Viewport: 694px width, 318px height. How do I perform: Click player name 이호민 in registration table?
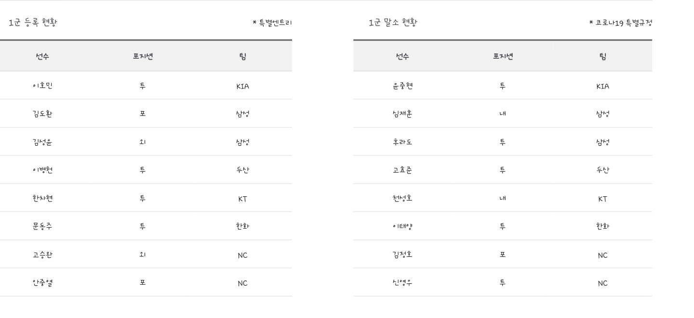tap(42, 86)
